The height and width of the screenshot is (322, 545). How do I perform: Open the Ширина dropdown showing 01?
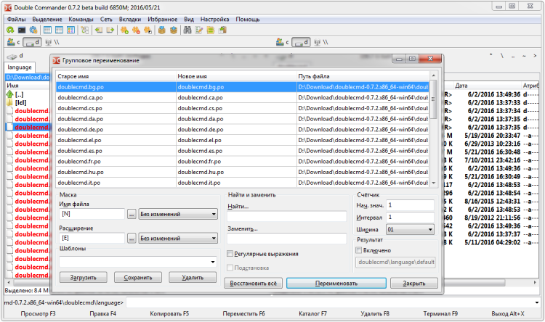pos(410,229)
